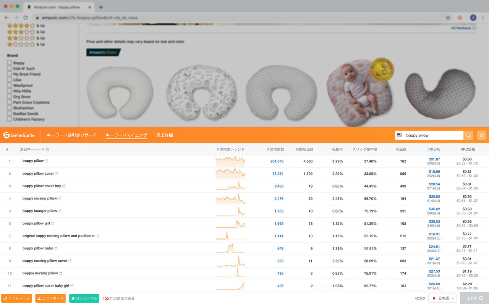The image size is (489, 304).
Task: Switch to 売上詳細 tab
Action: pyautogui.click(x=165, y=135)
